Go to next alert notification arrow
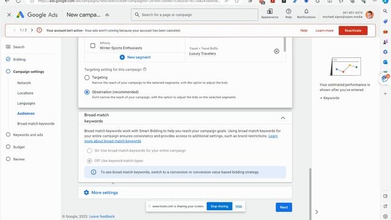Screen dimensions: 391x220 point(32,30)
